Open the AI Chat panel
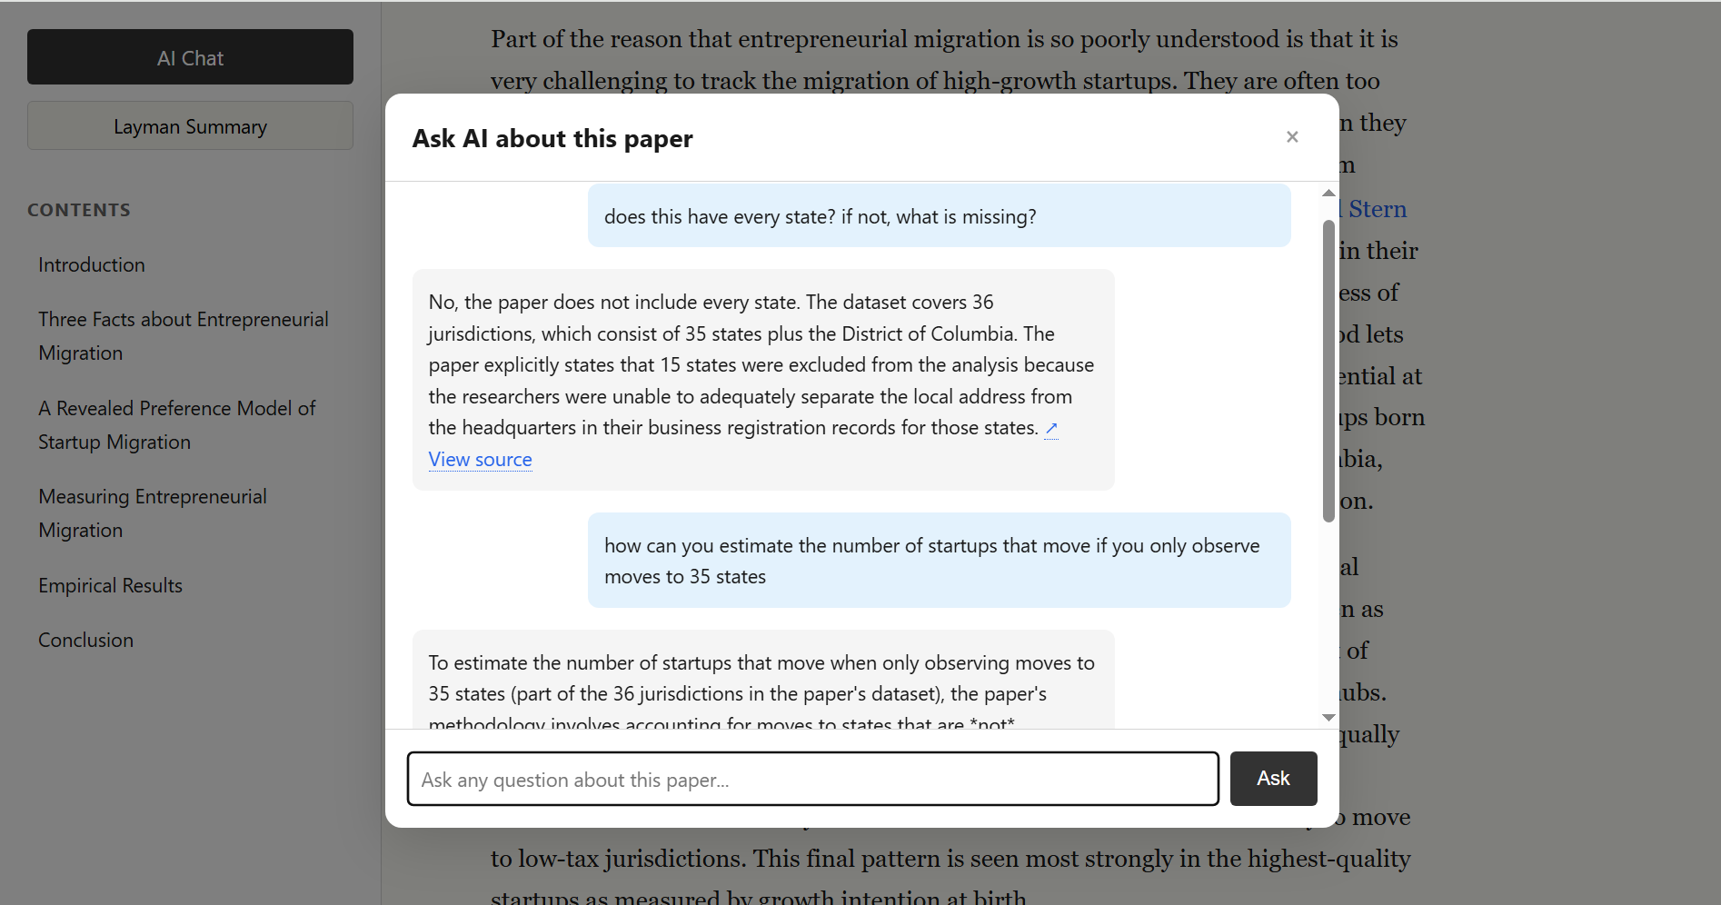Viewport: 1721px width, 905px height. pos(189,56)
